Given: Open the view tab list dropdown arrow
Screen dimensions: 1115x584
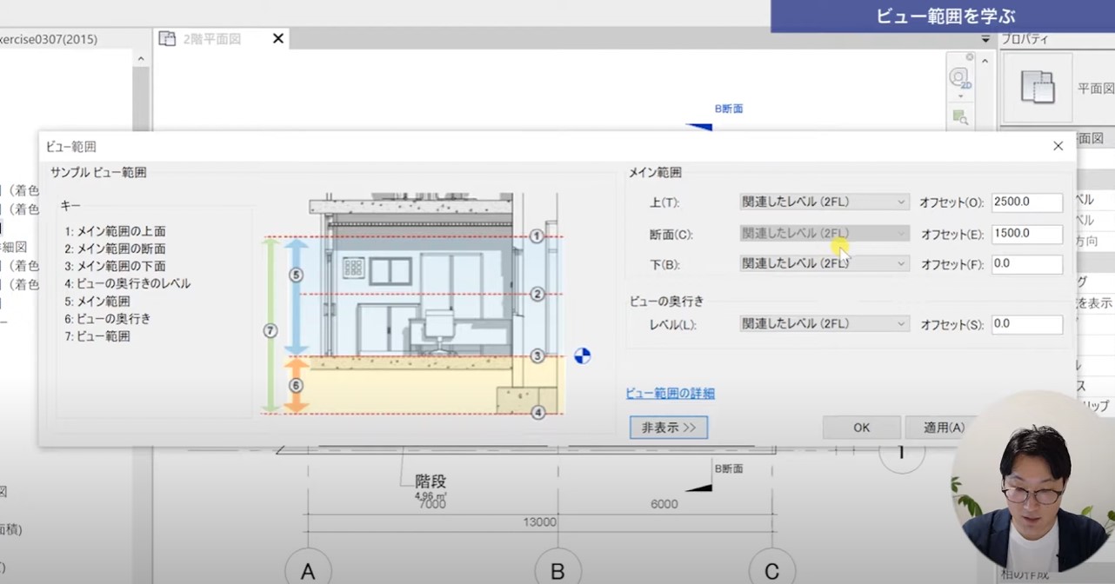Looking at the screenshot, I should tap(985, 39).
